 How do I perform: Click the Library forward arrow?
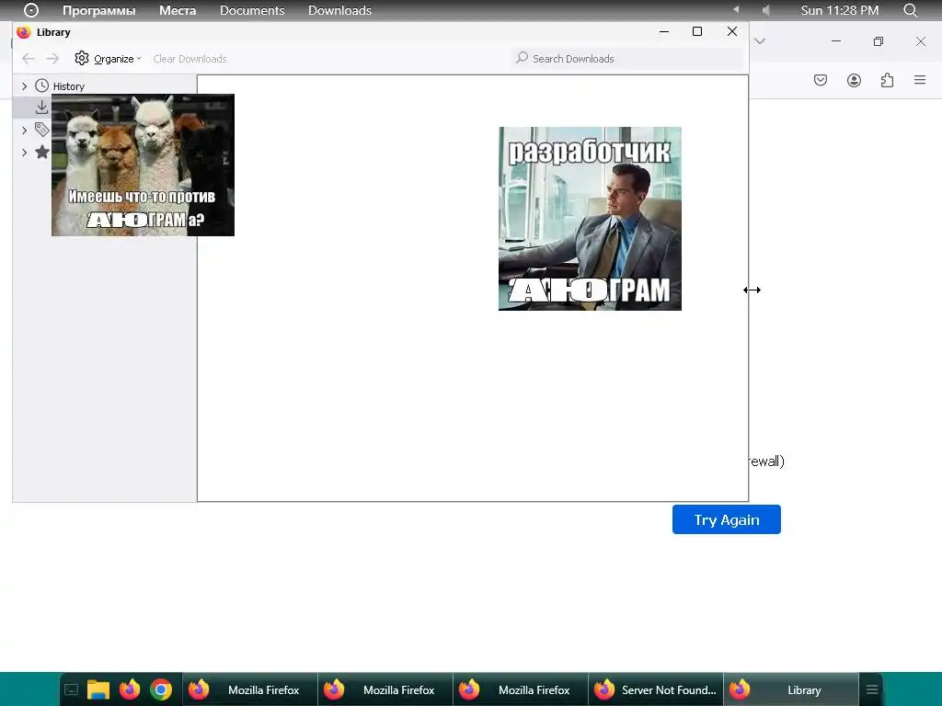point(52,58)
